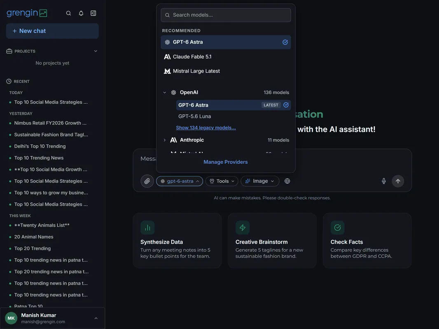Screen dimensions: 439x329
Task: Open the user account menu chevron
Action: [x=96, y=318]
